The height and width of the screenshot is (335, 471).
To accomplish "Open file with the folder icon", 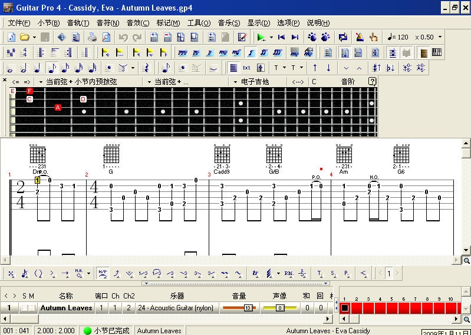I will (25, 37).
